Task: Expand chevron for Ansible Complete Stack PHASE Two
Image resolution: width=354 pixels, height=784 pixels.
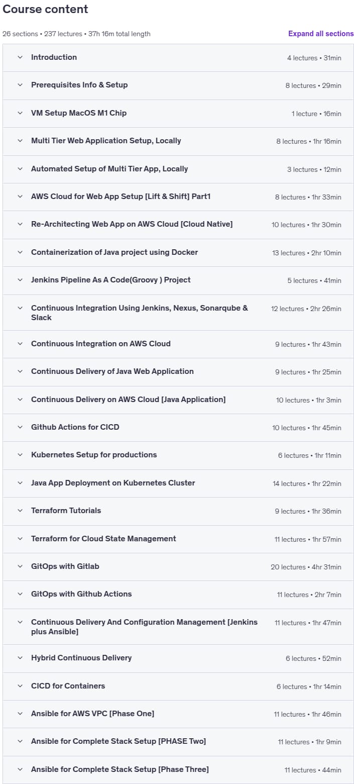Action: [x=20, y=741]
